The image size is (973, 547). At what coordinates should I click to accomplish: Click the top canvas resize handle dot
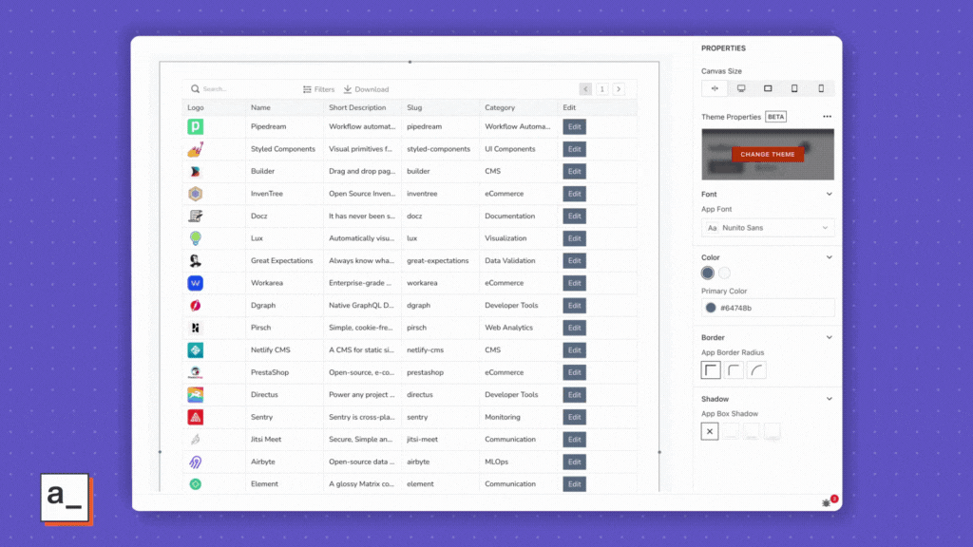coord(410,62)
